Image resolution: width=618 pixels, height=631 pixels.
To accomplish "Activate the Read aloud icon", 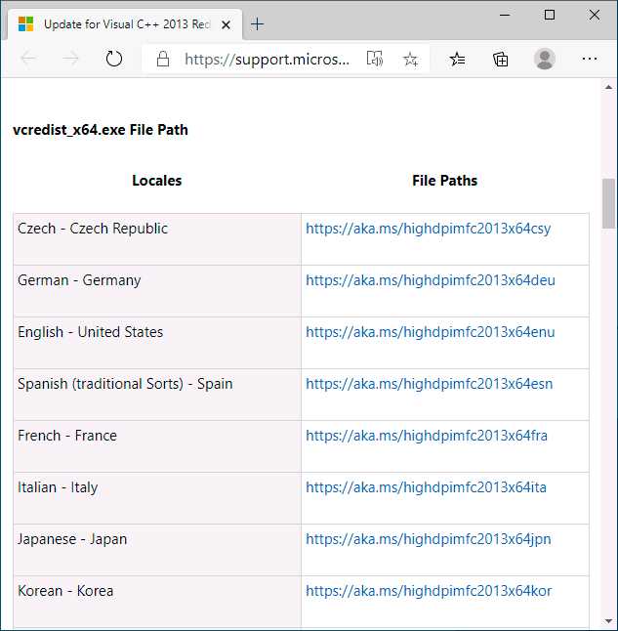I will (x=375, y=59).
